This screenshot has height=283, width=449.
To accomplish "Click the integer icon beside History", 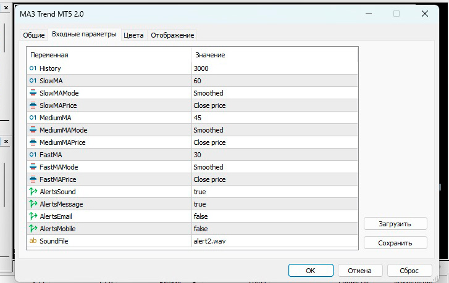I will (x=33, y=68).
